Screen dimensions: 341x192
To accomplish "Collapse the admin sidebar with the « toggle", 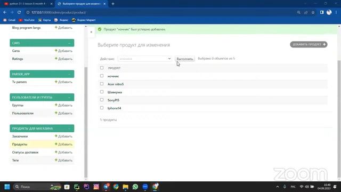I will pos(91,32).
